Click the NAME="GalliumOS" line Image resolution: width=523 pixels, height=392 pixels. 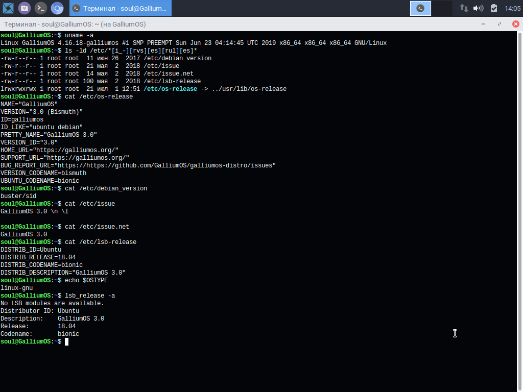29,104
